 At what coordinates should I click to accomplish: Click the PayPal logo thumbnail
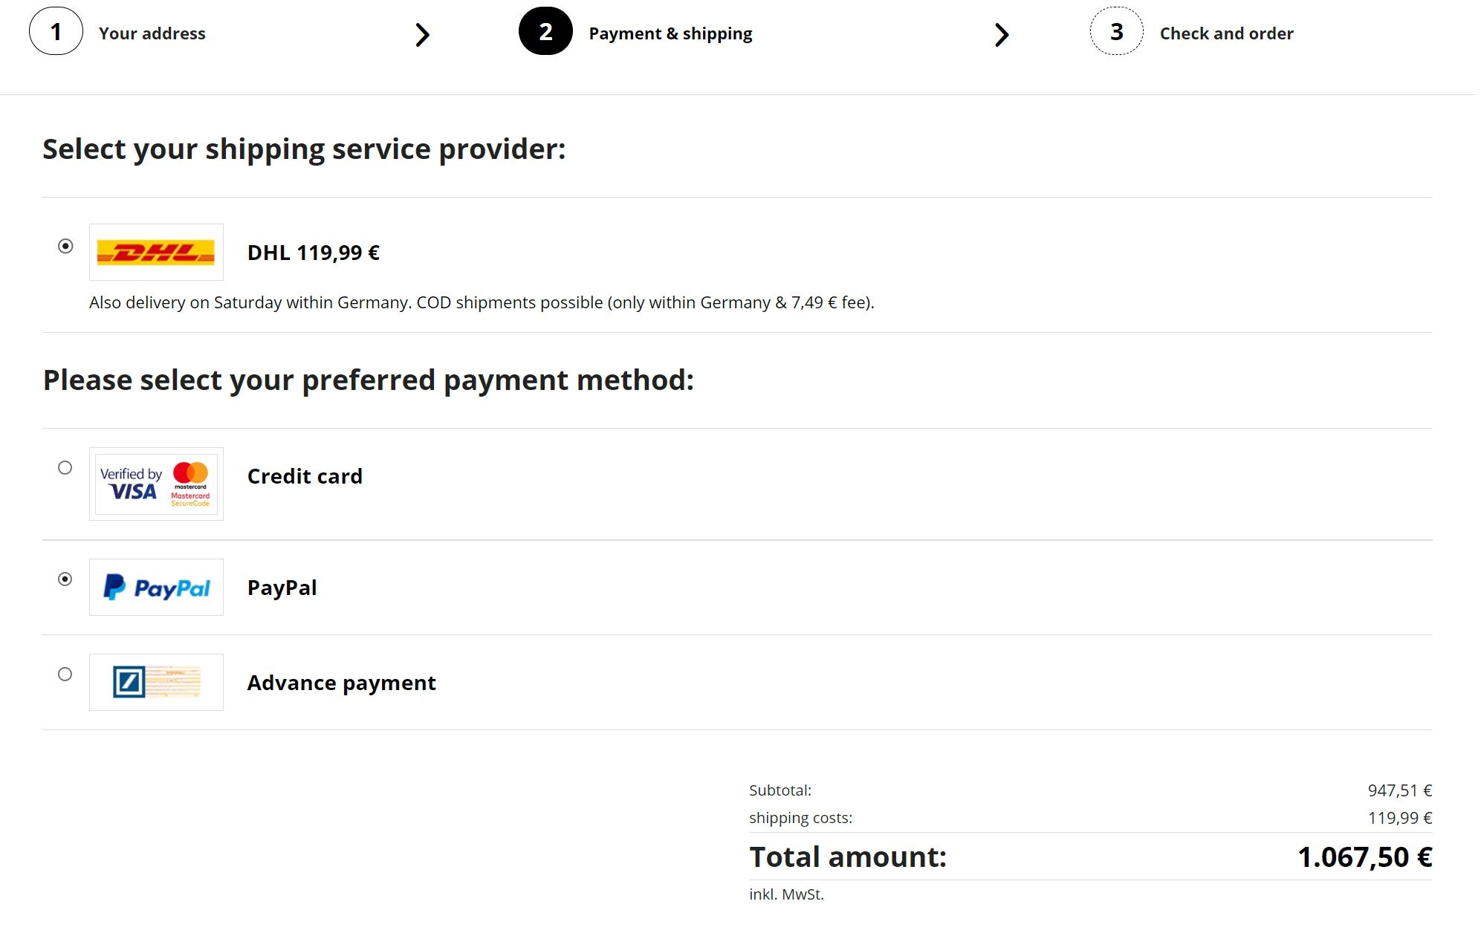point(156,587)
